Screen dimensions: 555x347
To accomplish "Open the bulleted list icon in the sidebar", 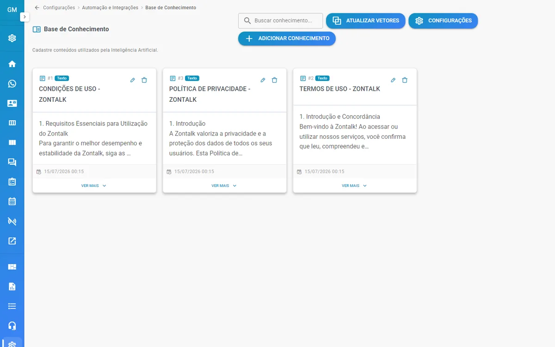I will (x=12, y=306).
